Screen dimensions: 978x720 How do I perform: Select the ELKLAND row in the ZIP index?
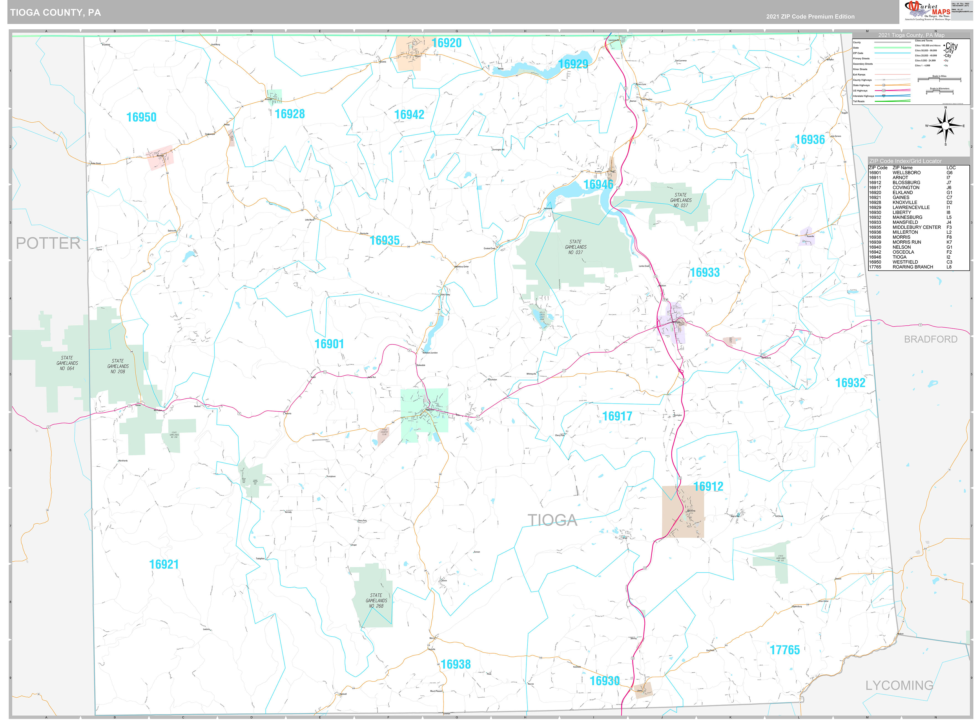(x=919, y=193)
